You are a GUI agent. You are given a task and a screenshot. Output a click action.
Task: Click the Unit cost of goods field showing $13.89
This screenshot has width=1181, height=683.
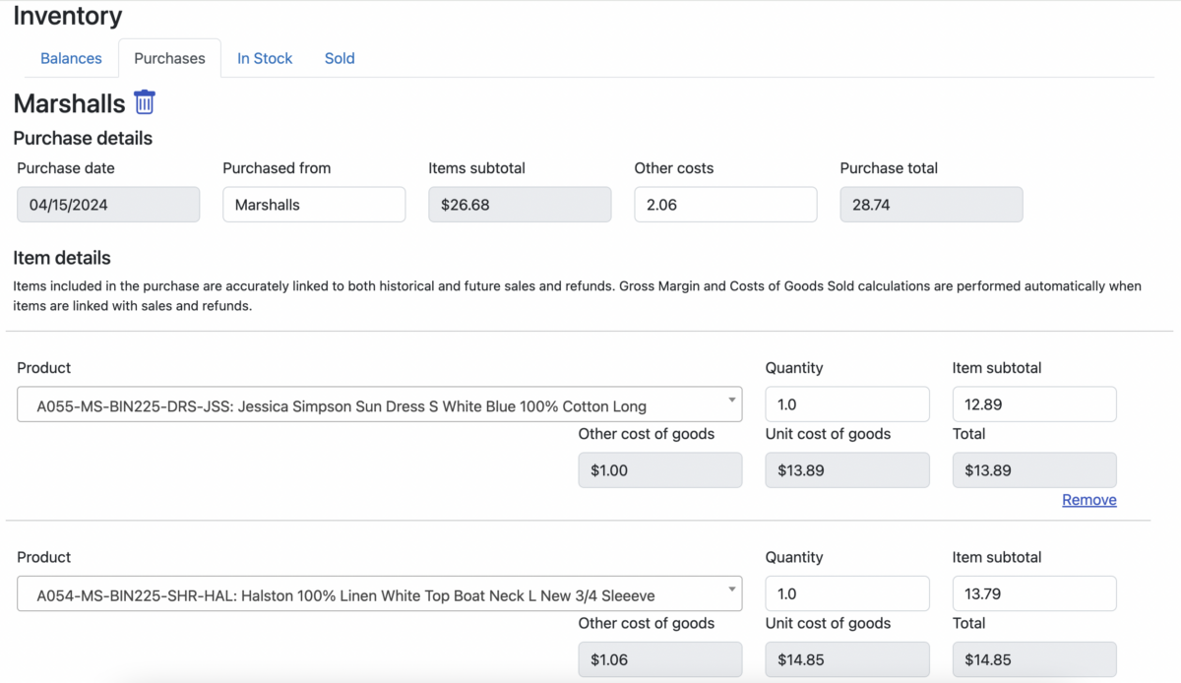pos(846,469)
